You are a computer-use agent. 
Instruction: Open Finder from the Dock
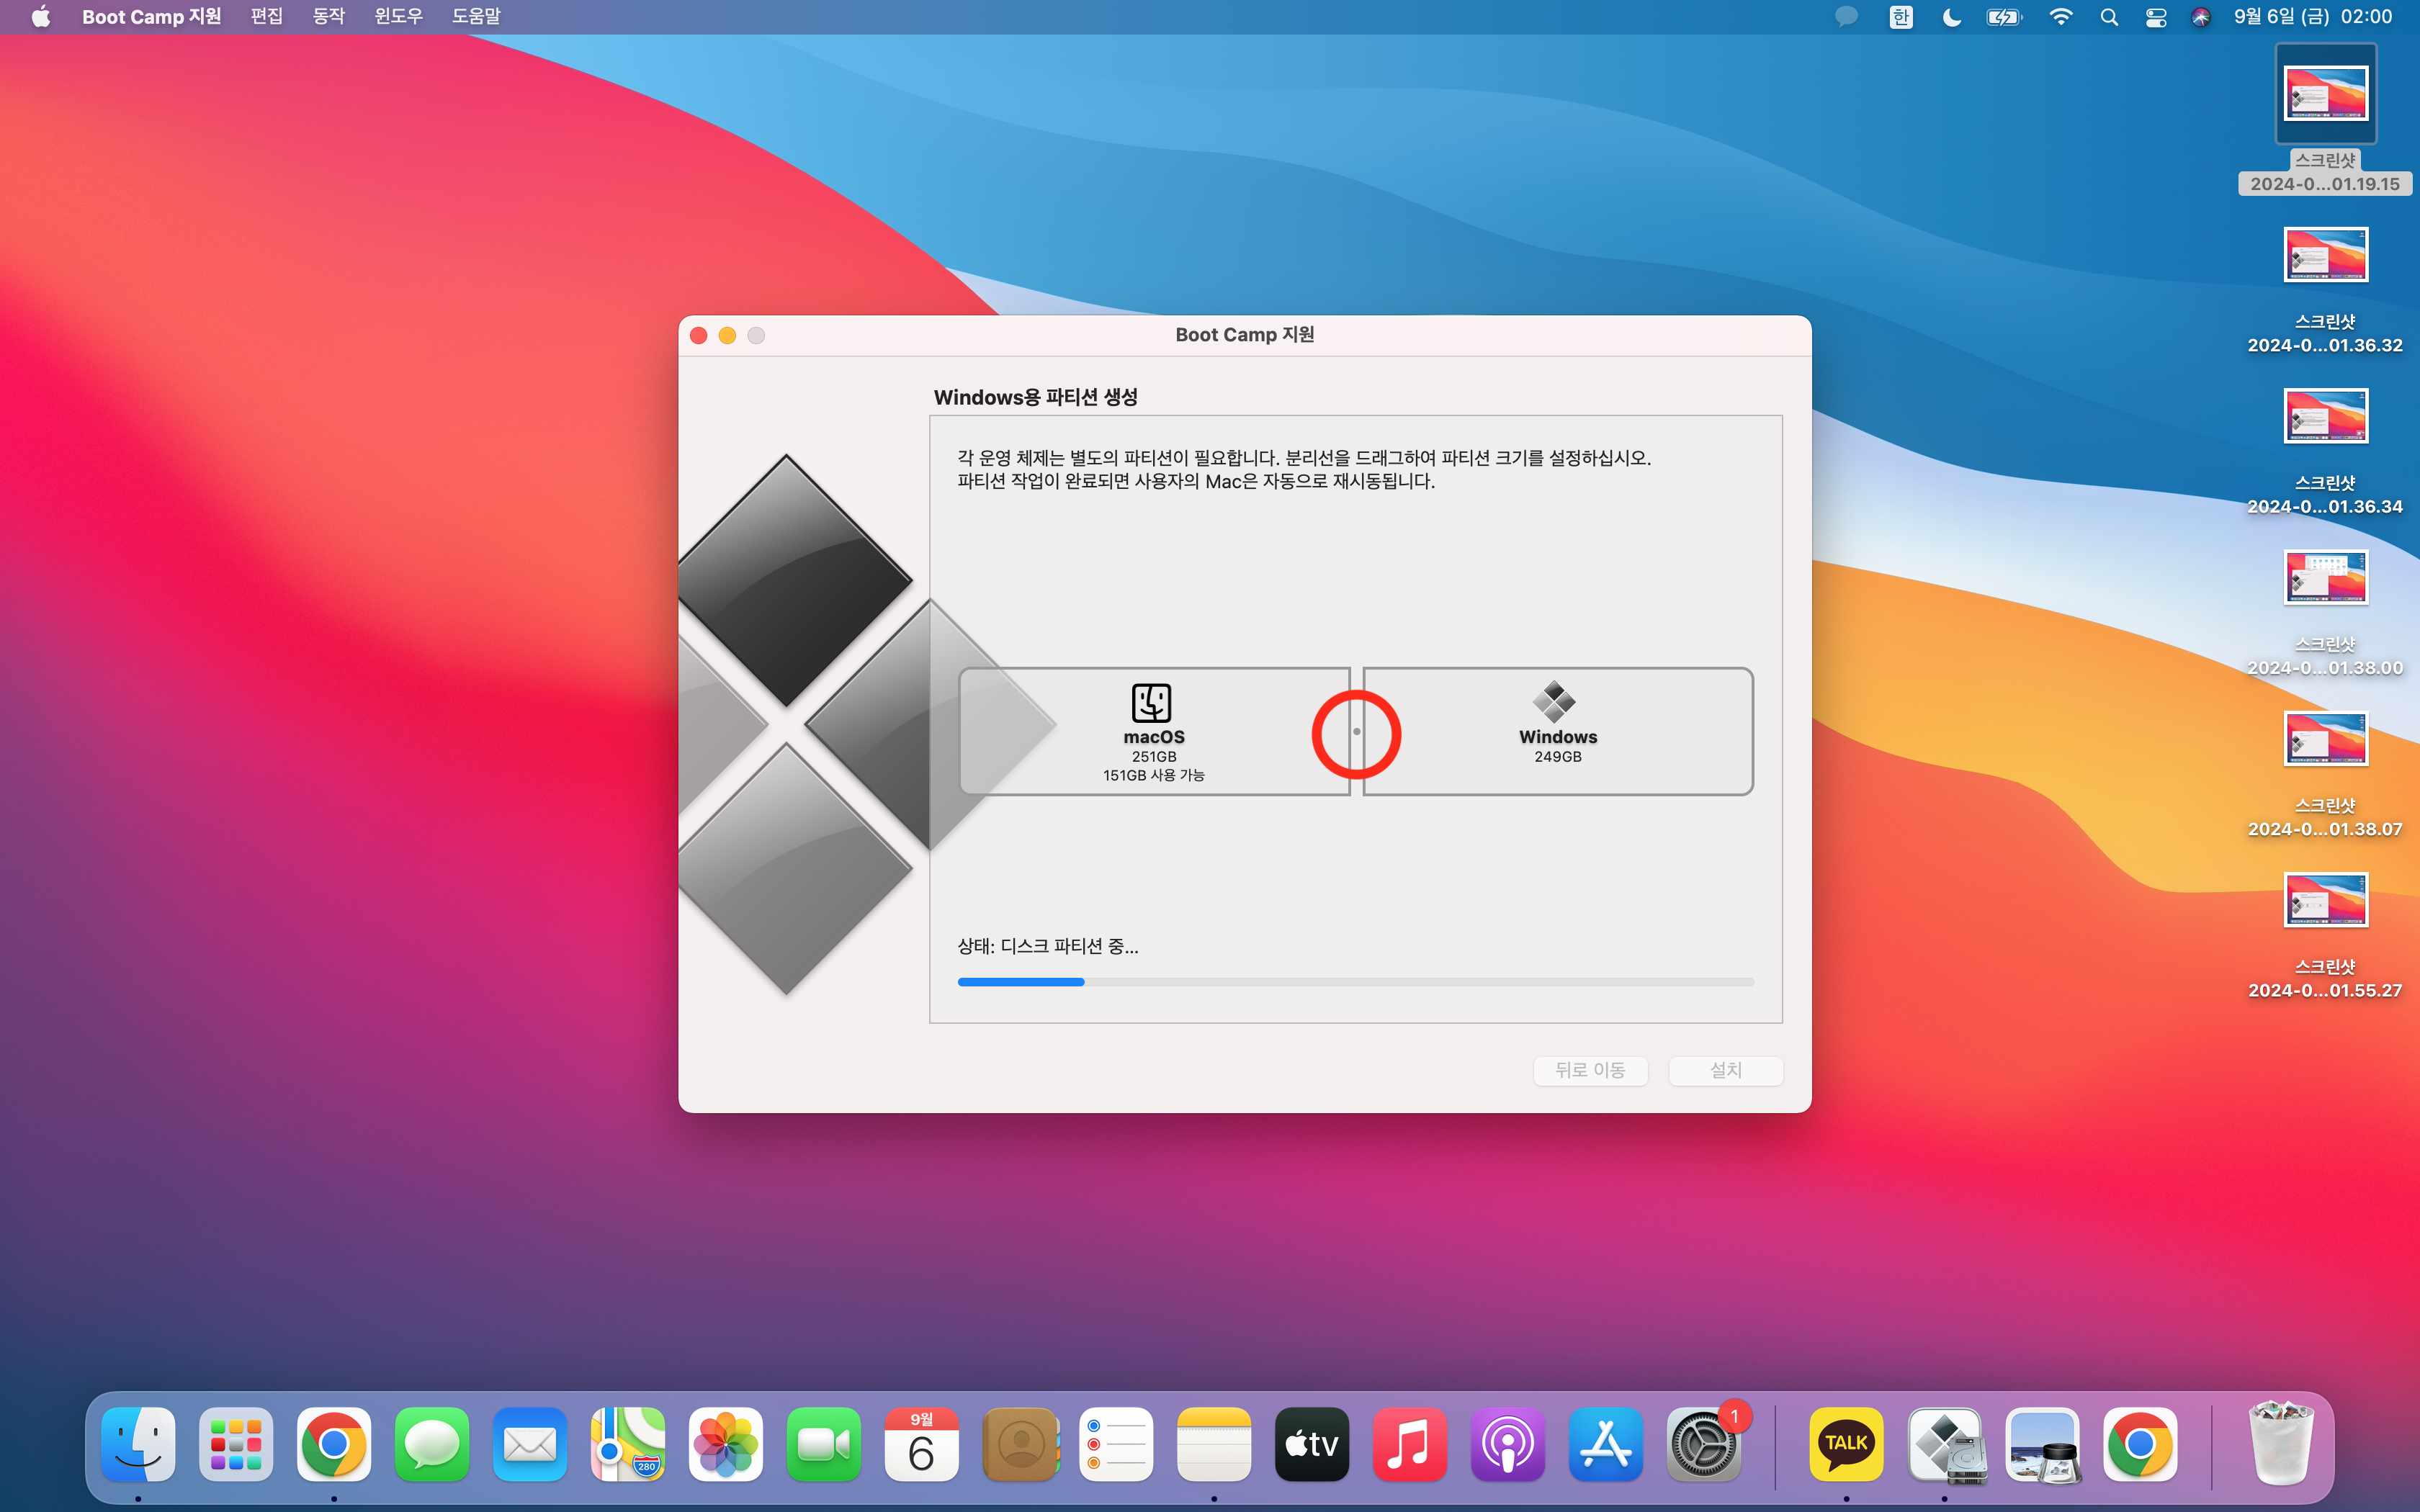[x=138, y=1444]
